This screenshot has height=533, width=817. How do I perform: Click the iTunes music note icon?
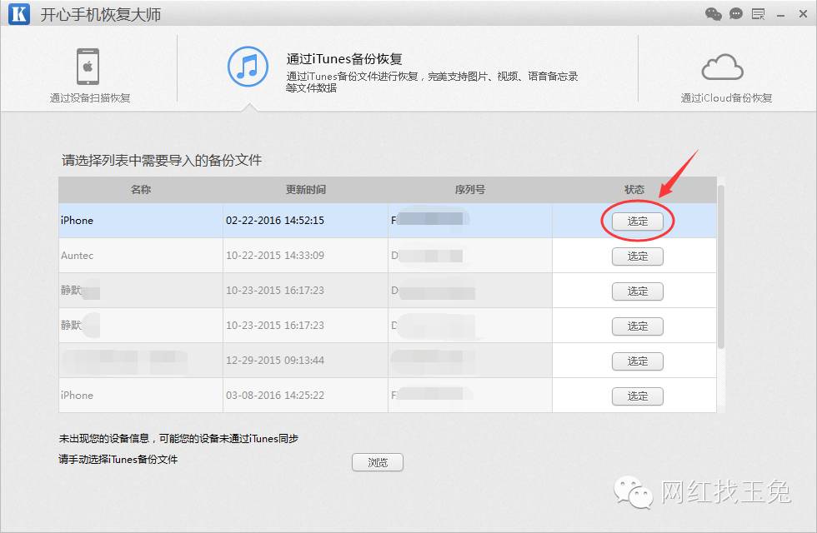pyautogui.click(x=248, y=67)
